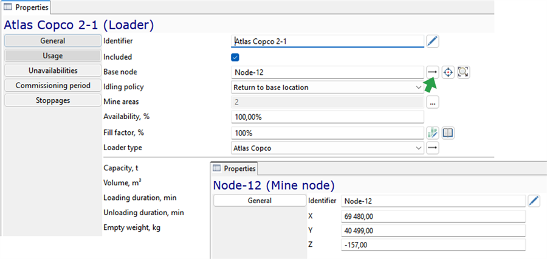Viewport: 547px width, 259px height.
Task: Click General button in the Node-12 panel
Action: 260,201
